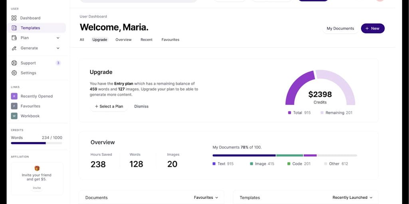Select the Favourites tab

pos(170,40)
